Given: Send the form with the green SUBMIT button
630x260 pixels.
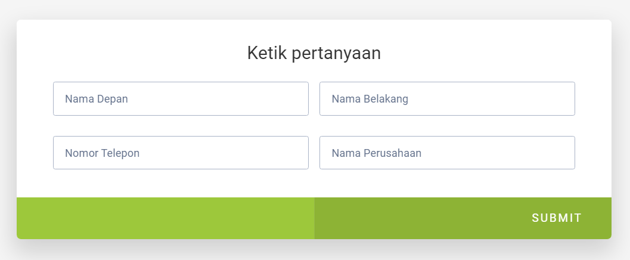Looking at the screenshot, I should [557, 218].
